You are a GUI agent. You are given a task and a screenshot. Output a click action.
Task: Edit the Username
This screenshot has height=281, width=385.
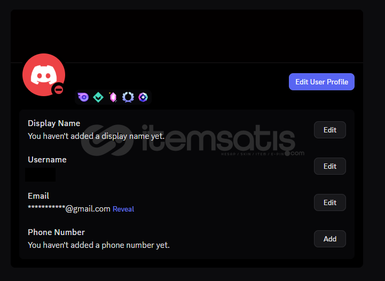tap(330, 166)
